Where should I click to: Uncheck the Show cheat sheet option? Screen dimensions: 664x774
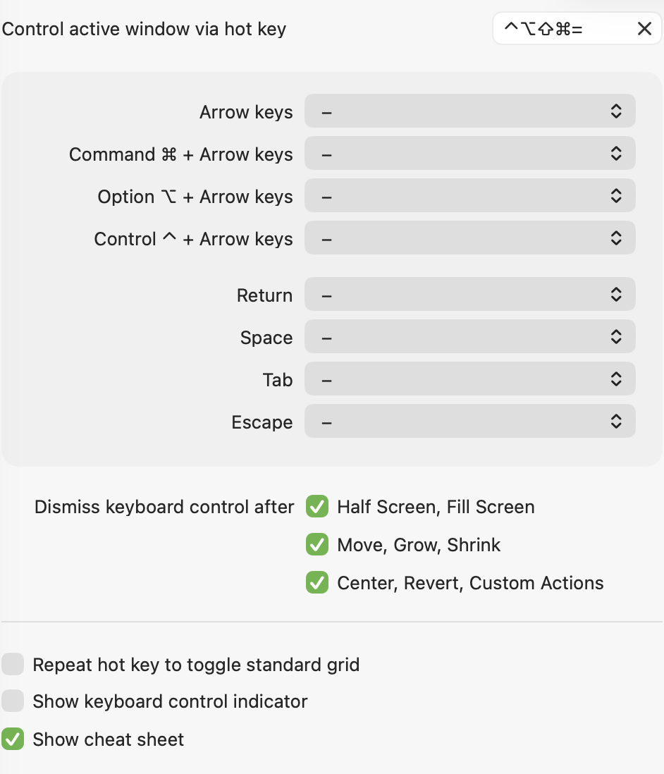[13, 739]
